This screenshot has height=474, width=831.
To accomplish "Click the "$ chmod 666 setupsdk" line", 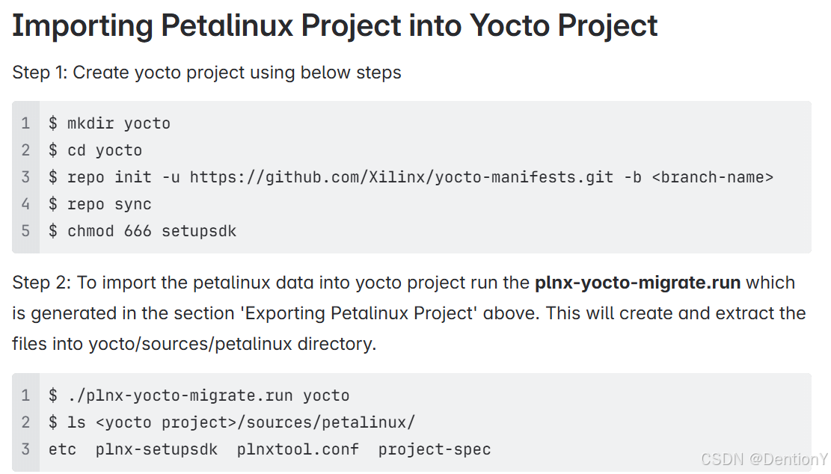I will coord(142,231).
